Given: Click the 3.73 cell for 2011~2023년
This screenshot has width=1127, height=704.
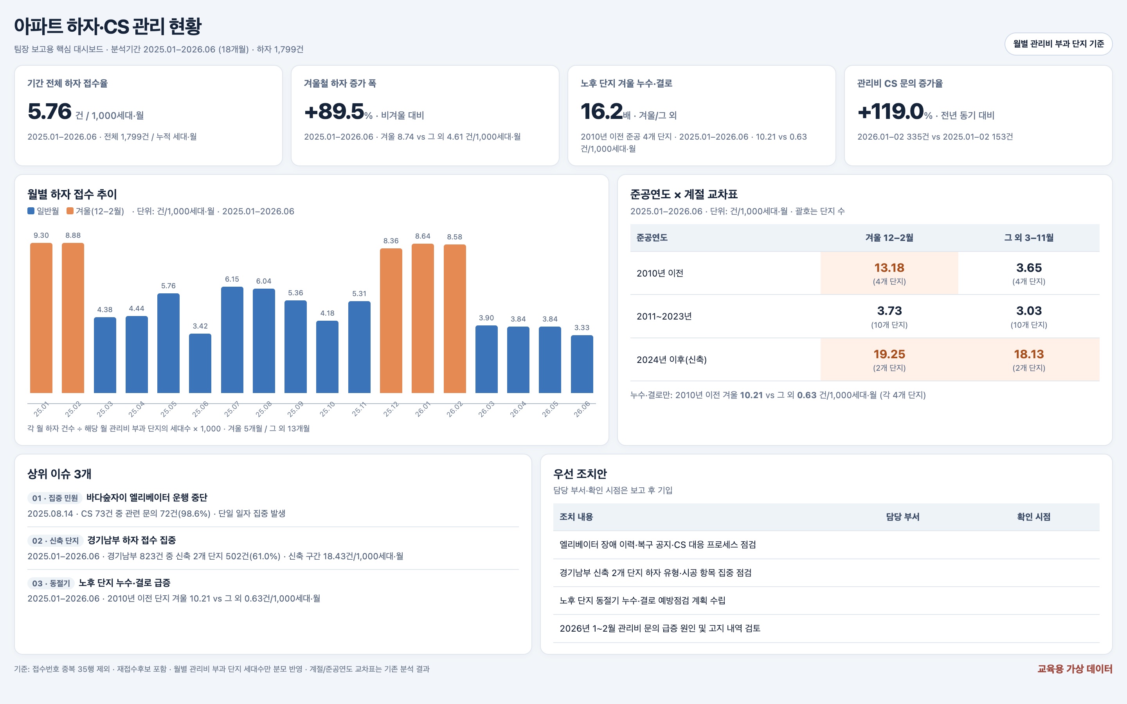Looking at the screenshot, I should coord(889,317).
